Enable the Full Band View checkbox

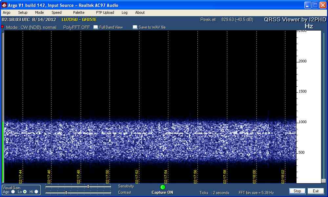95,27
